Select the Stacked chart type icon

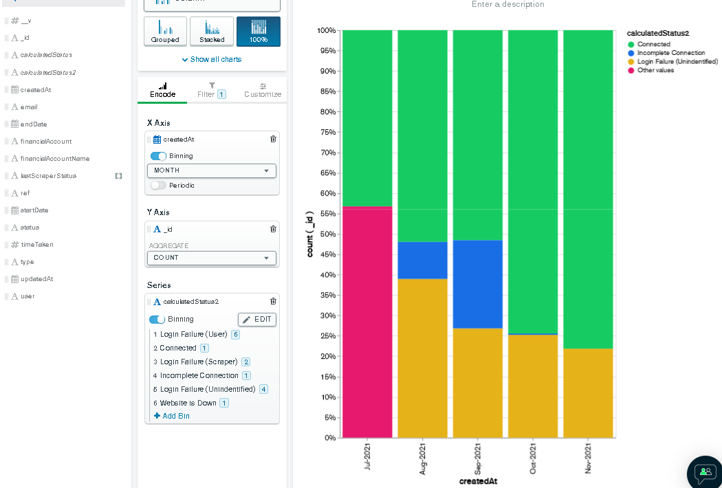pos(212,31)
